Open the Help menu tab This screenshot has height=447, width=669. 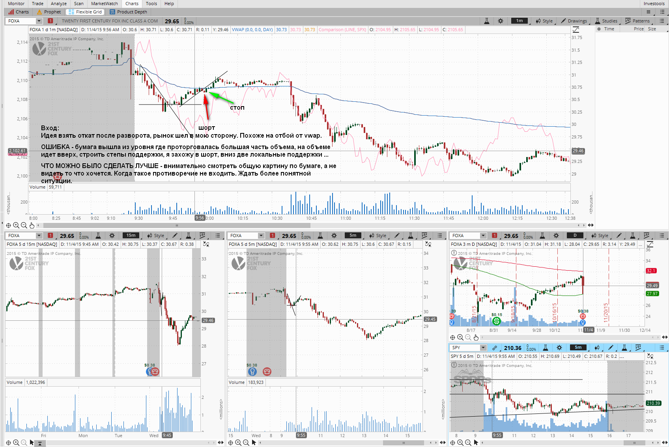pyautogui.click(x=169, y=4)
